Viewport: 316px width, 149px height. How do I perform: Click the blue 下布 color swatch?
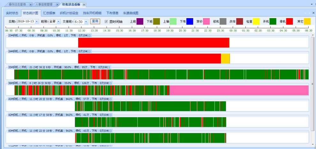(190, 22)
